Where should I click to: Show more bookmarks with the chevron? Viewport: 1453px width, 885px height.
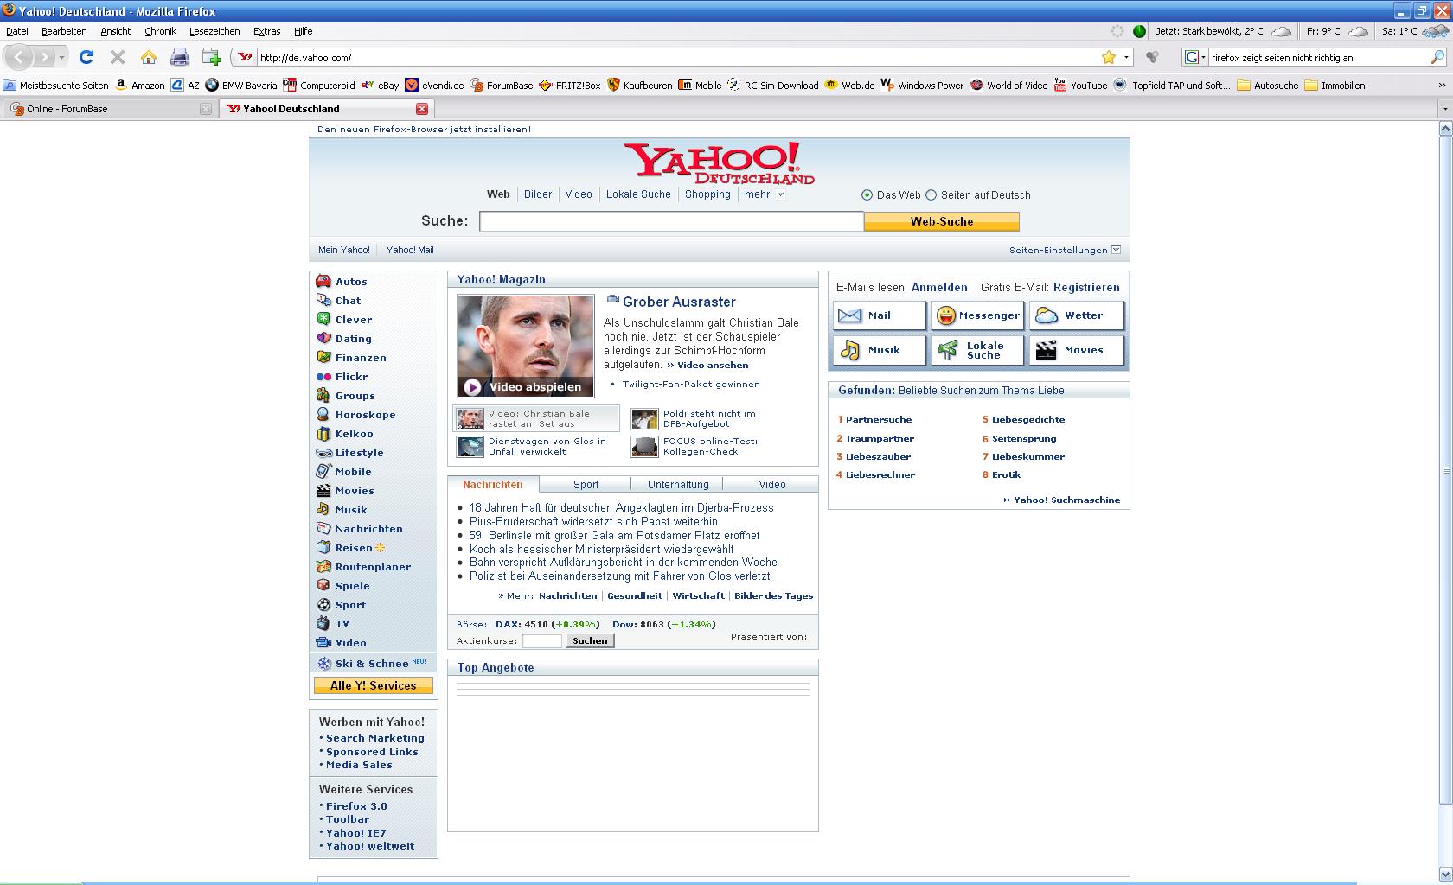pos(1442,85)
